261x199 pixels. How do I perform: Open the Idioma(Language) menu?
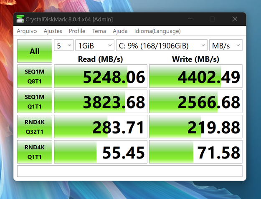(157, 31)
